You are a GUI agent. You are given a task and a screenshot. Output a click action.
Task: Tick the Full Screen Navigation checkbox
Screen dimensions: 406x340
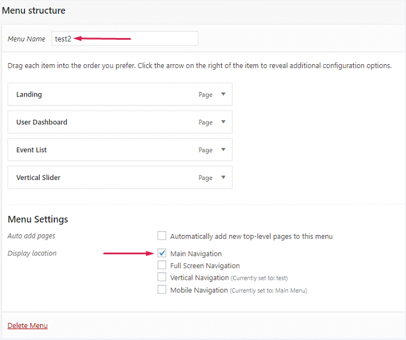click(162, 265)
